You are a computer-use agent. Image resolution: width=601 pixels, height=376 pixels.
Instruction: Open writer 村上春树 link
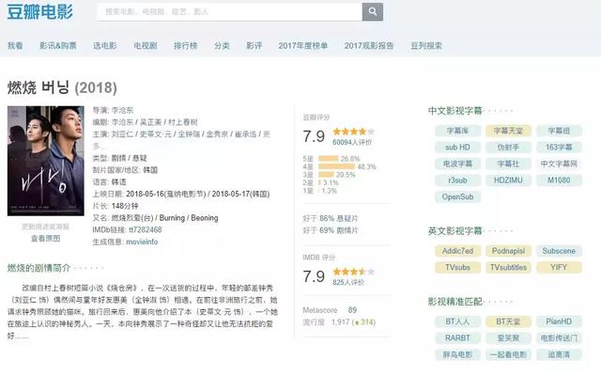[x=182, y=122]
